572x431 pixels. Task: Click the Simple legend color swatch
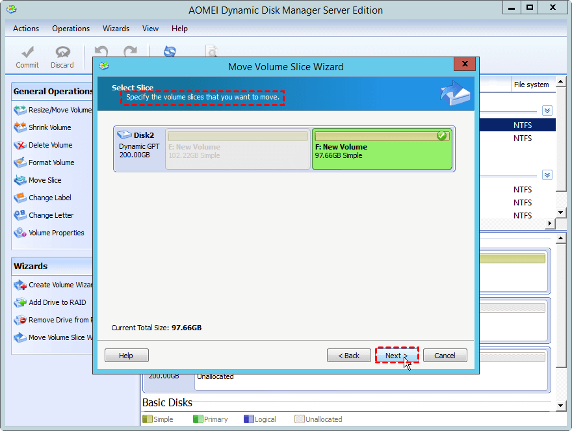point(148,419)
